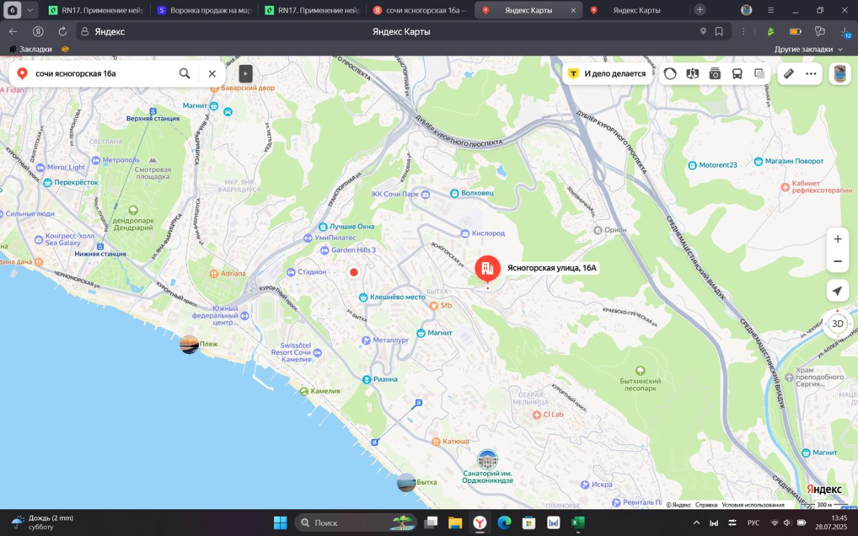Click the Бытхинский лесопарк park marker
Image resolution: width=858 pixels, height=536 pixels.
[640, 370]
